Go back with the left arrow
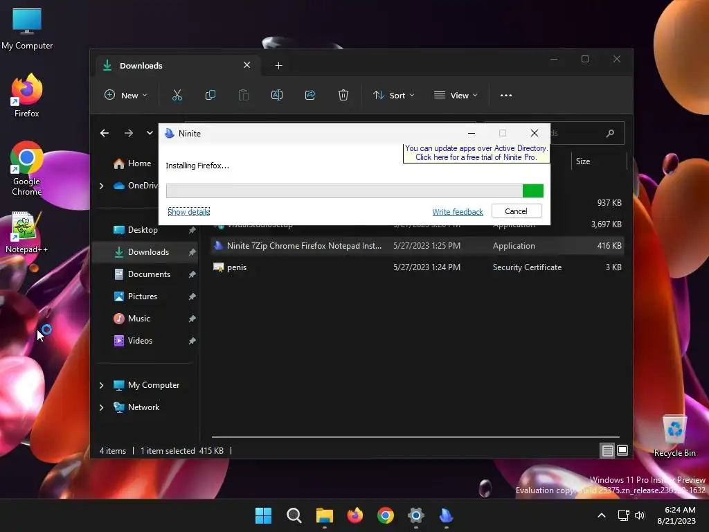709x532 pixels. pyautogui.click(x=105, y=133)
